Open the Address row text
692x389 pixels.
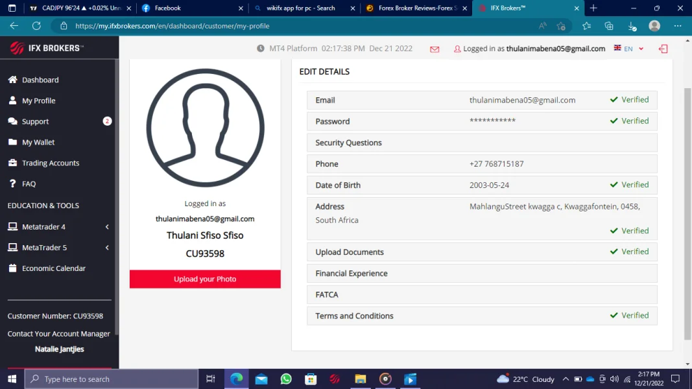[x=482, y=218]
